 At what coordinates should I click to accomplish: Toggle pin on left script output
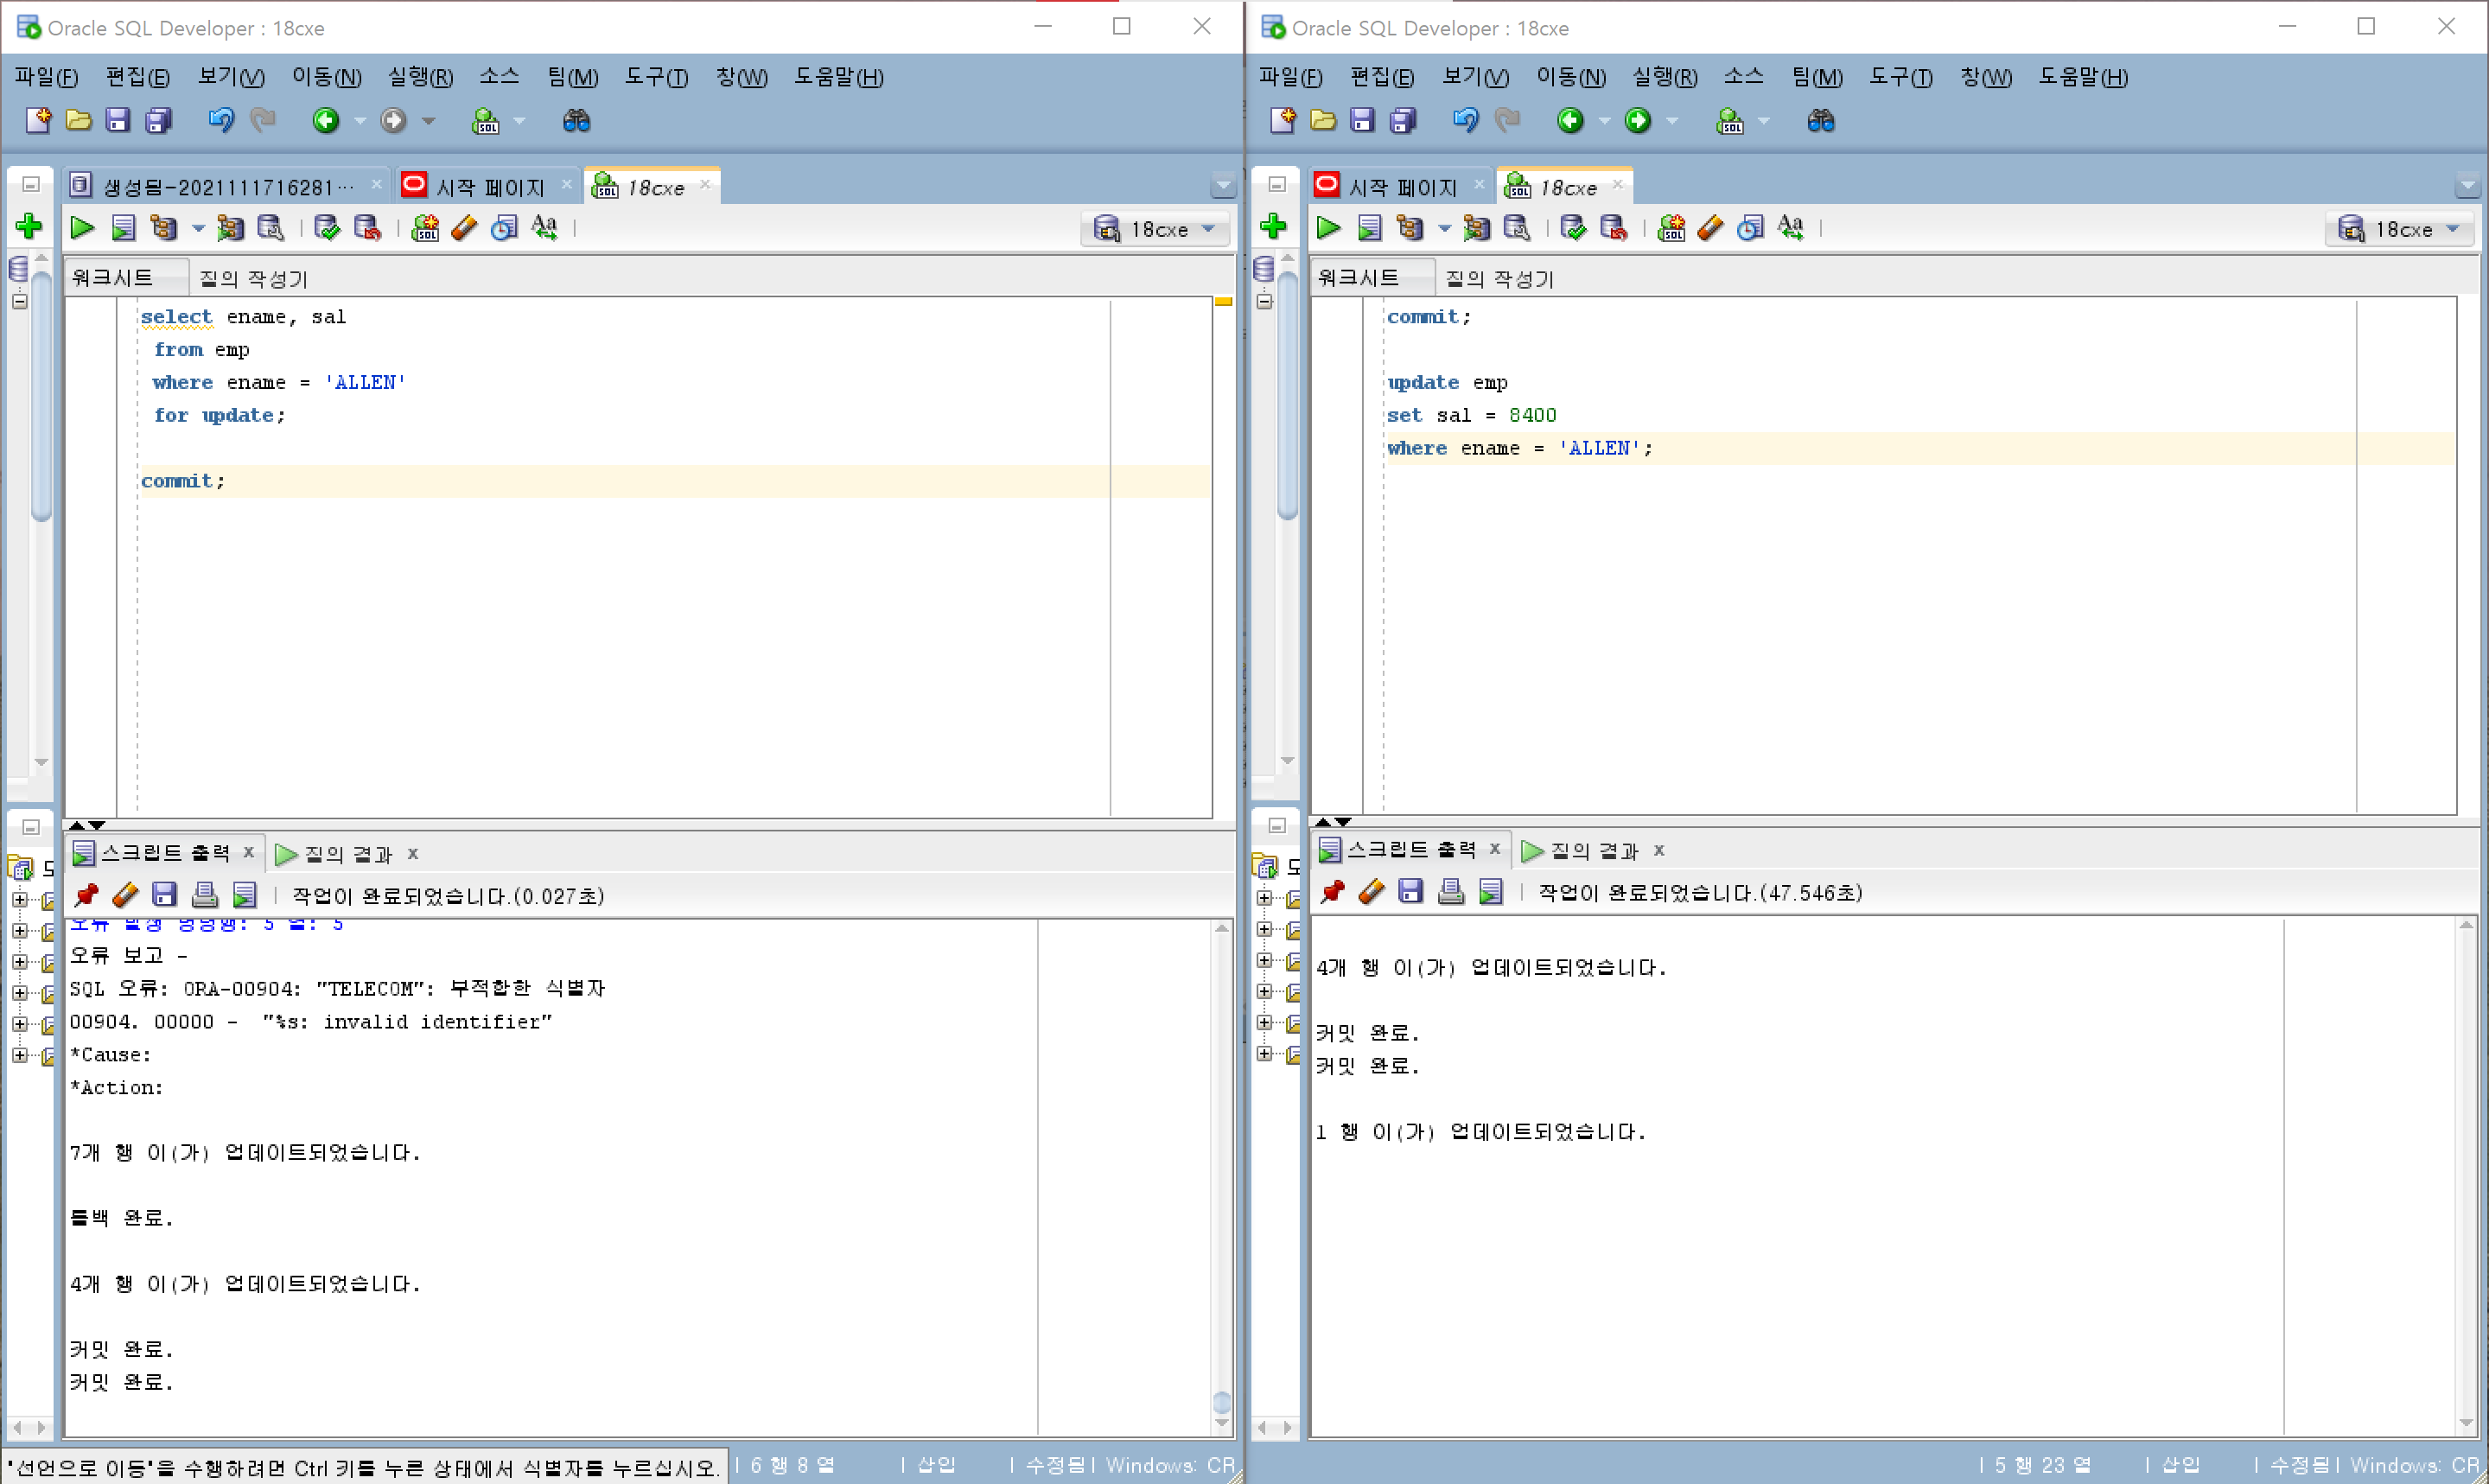87,895
